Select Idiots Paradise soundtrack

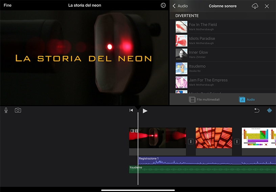click(x=223, y=41)
